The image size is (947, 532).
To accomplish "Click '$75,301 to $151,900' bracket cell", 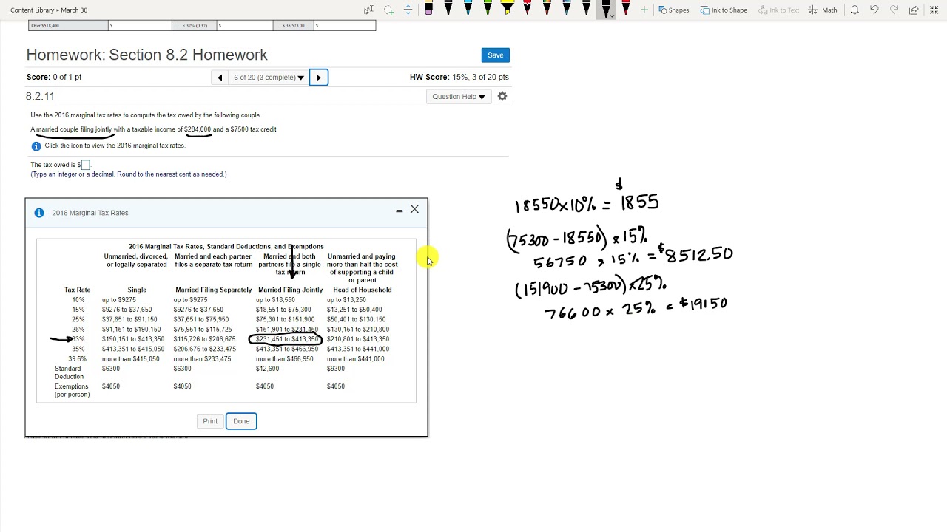I will tap(285, 319).
